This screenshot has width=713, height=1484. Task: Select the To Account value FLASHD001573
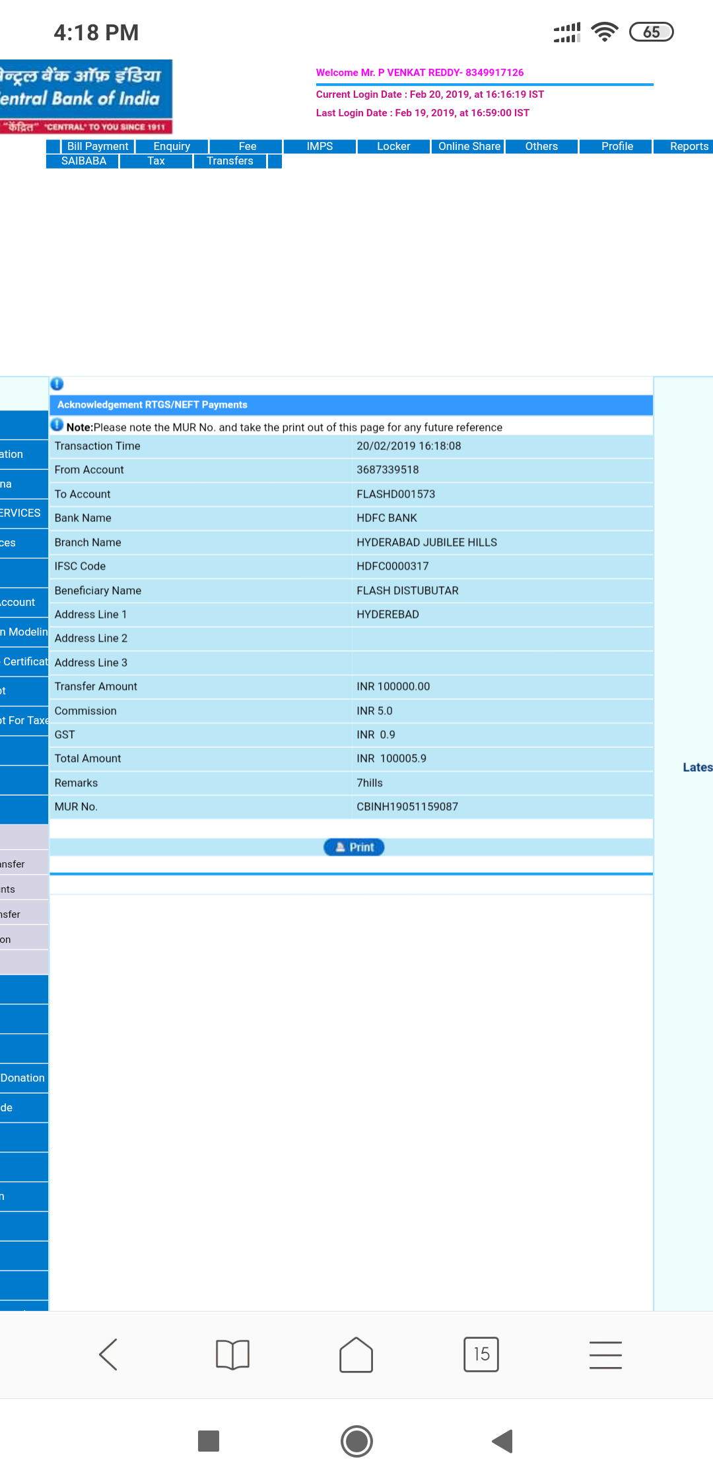395,494
